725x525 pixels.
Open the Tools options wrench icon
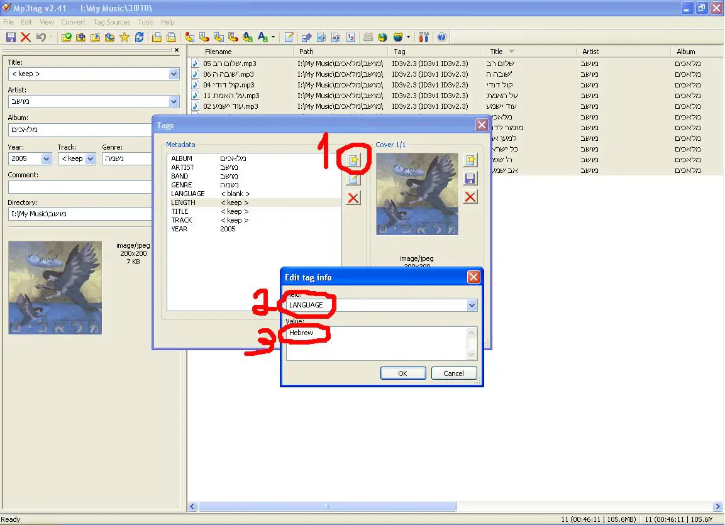tap(424, 37)
